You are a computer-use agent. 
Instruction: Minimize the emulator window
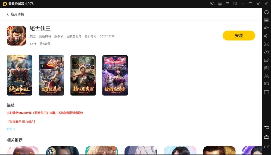click(243, 4)
